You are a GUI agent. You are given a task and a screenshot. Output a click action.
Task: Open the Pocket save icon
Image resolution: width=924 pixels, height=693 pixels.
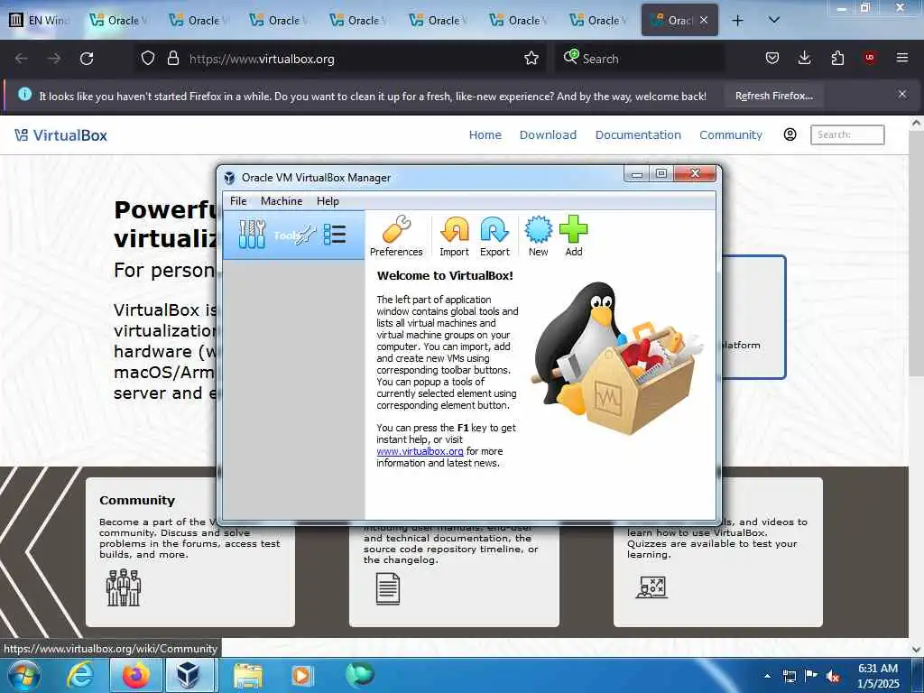772,59
